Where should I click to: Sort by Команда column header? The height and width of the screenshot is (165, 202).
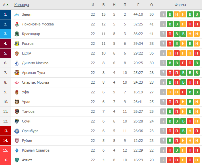pos(21,5)
